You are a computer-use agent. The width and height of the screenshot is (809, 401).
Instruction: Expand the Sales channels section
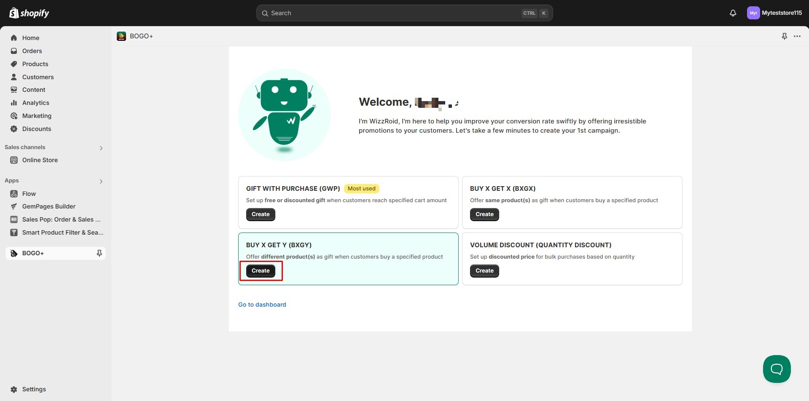[x=101, y=148]
